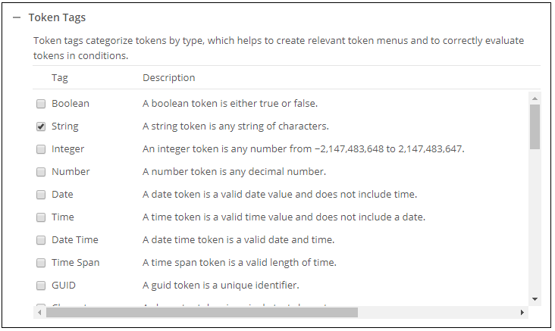Viewport: 555px width, 331px height.
Task: Uncheck the String tag checkbox
Action: 41,126
